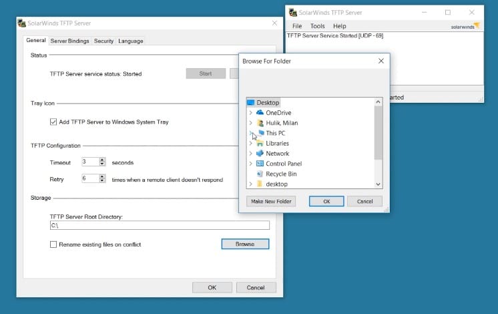Image resolution: width=498 pixels, height=314 pixels.
Task: Minimize the main SolarWinds TFTP Server window
Action: [425, 13]
